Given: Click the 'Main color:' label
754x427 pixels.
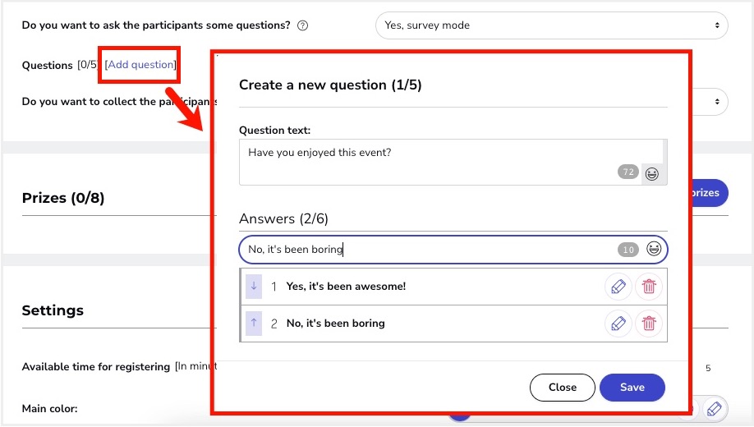Looking at the screenshot, I should tap(49, 408).
